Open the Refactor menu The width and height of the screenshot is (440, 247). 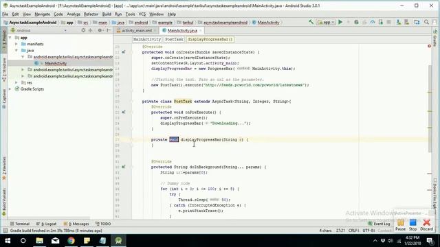(91, 14)
